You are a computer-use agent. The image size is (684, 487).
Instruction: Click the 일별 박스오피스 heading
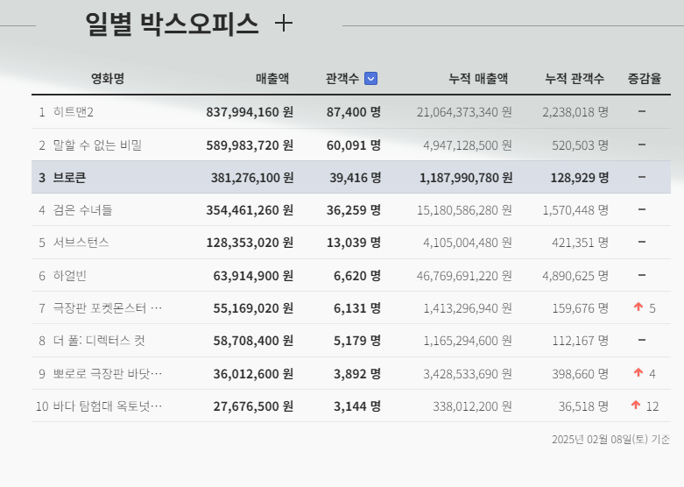(172, 24)
